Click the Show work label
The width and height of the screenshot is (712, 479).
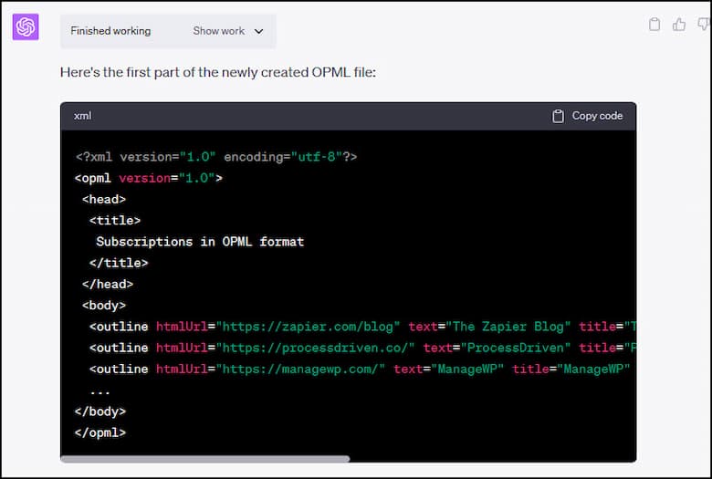click(218, 31)
